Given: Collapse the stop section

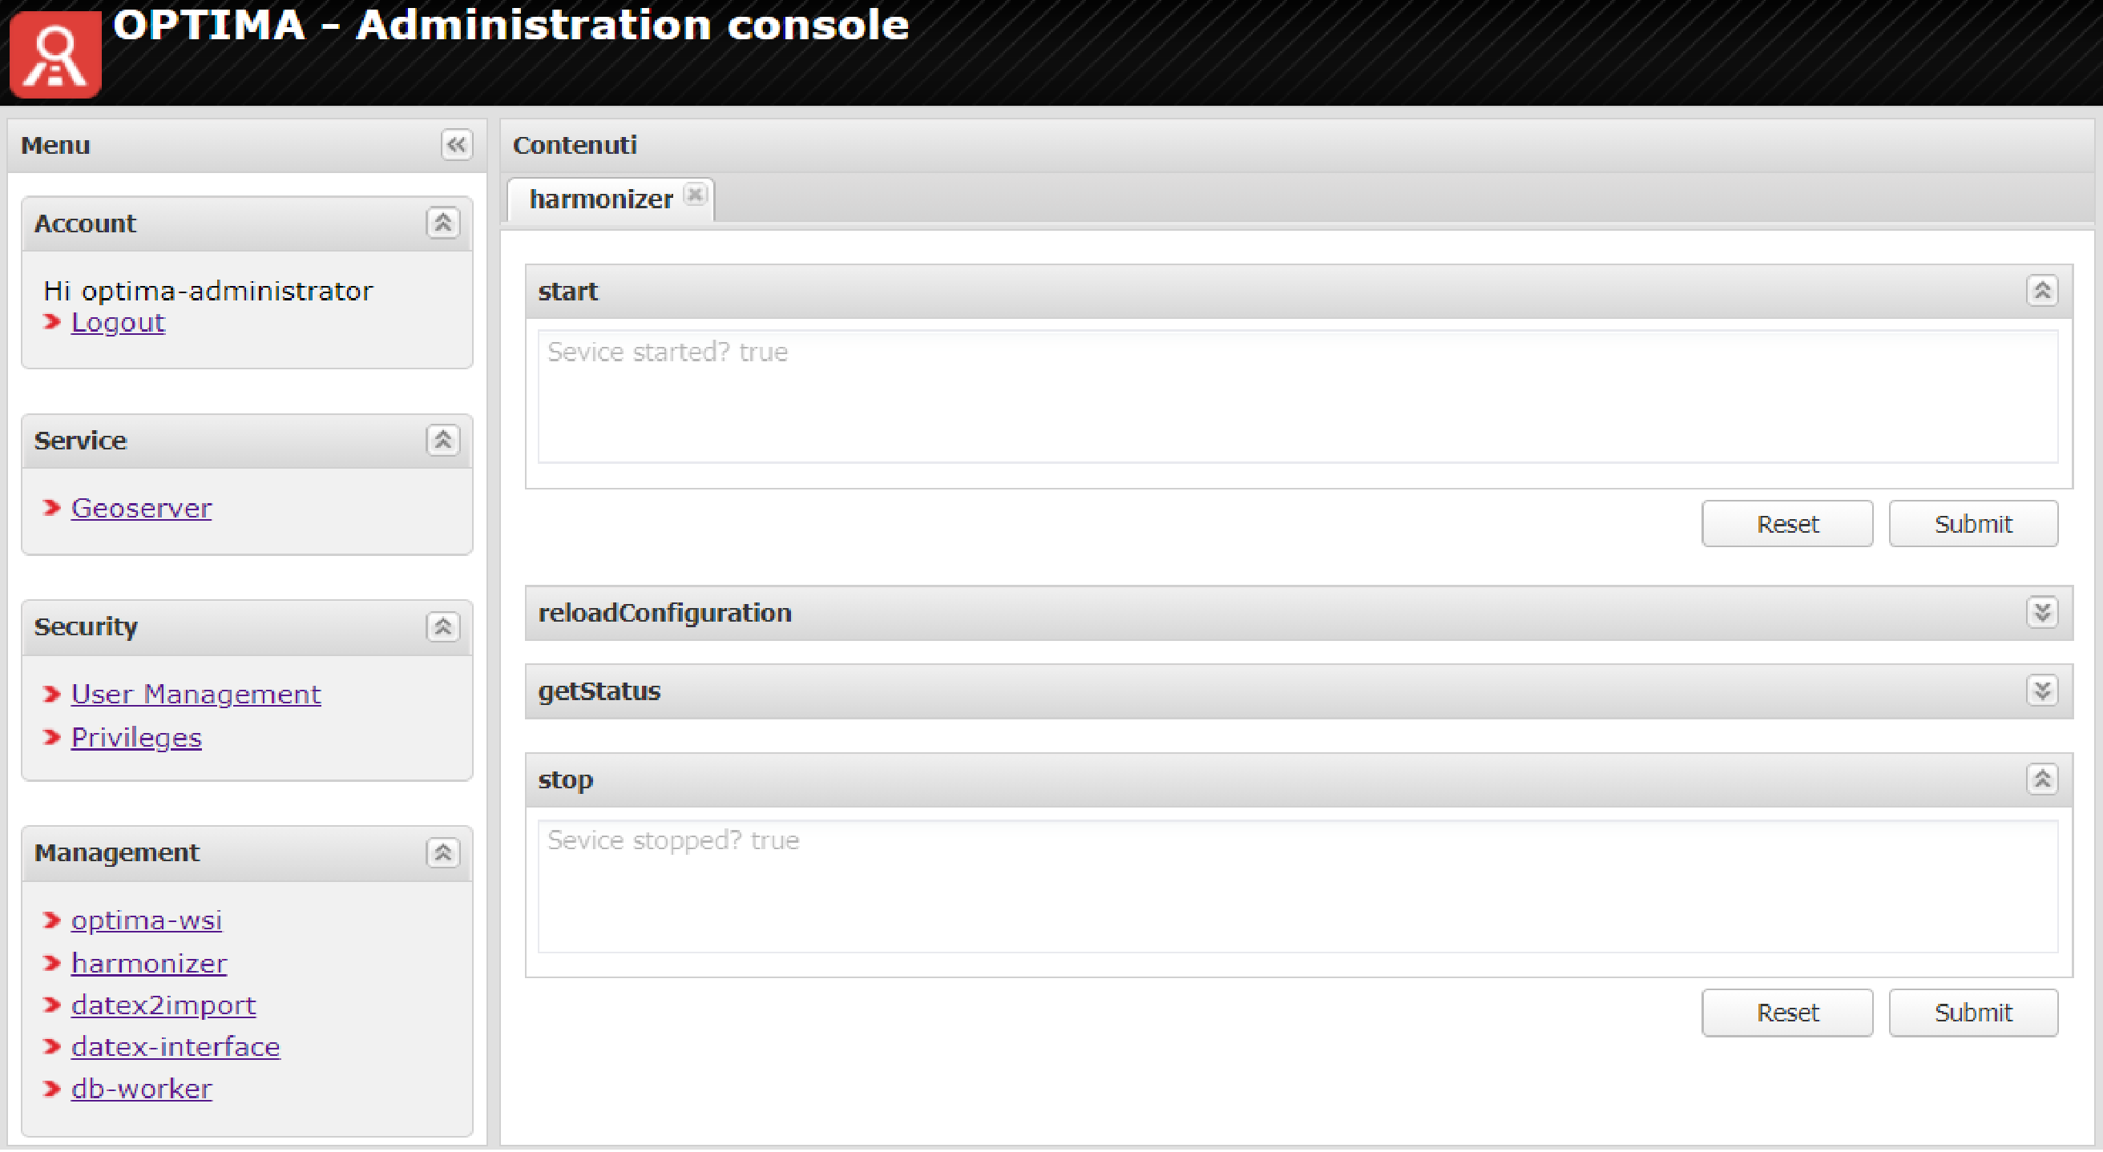Looking at the screenshot, I should click(x=2042, y=781).
